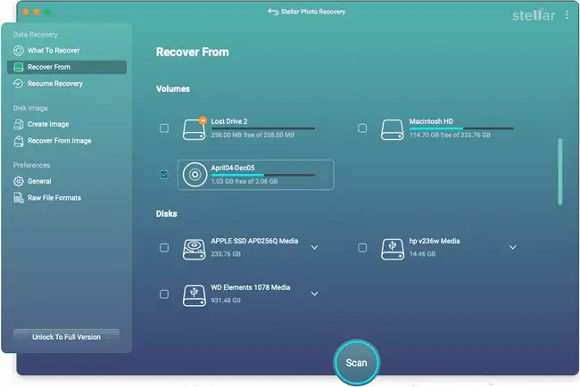
Task: Click the Recover From Image sidebar icon
Action: coord(19,141)
